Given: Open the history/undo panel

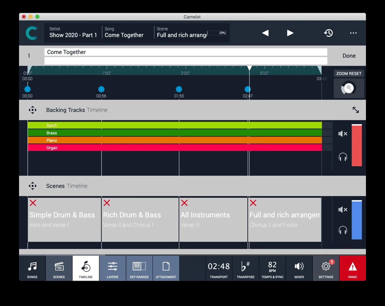Looking at the screenshot, I should coord(328,33).
